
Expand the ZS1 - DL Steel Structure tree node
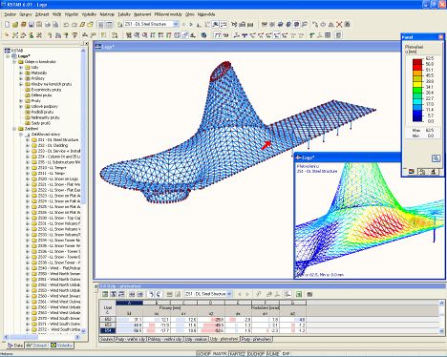pyautogui.click(x=28, y=140)
